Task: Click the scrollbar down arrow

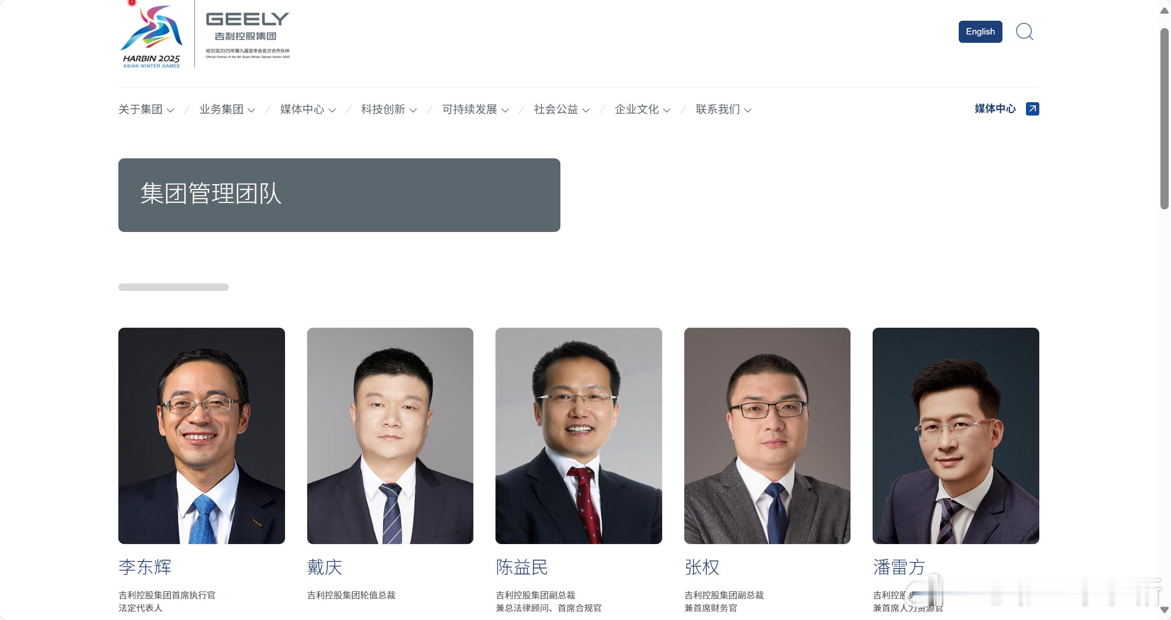Action: pyautogui.click(x=1165, y=610)
